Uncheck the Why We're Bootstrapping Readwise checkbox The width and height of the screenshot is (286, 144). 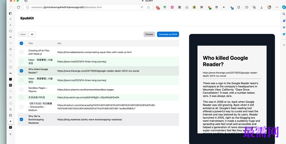(21, 120)
